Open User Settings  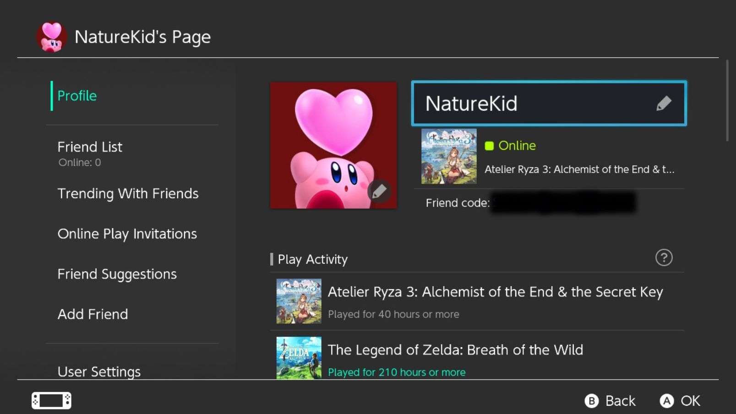(99, 371)
